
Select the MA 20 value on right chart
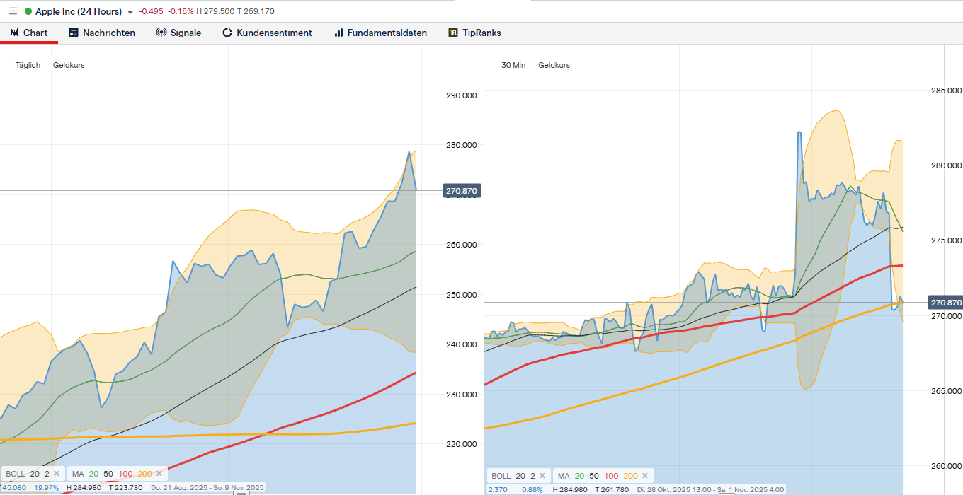(x=579, y=476)
